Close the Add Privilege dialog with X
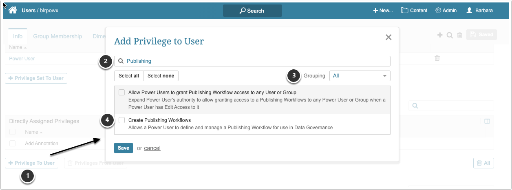This screenshot has width=512, height=190. pos(388,38)
